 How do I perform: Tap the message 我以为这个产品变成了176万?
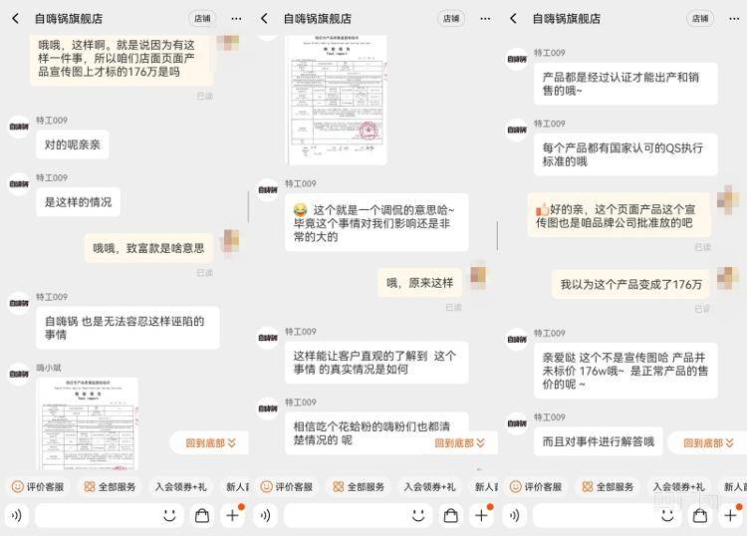tap(630, 284)
